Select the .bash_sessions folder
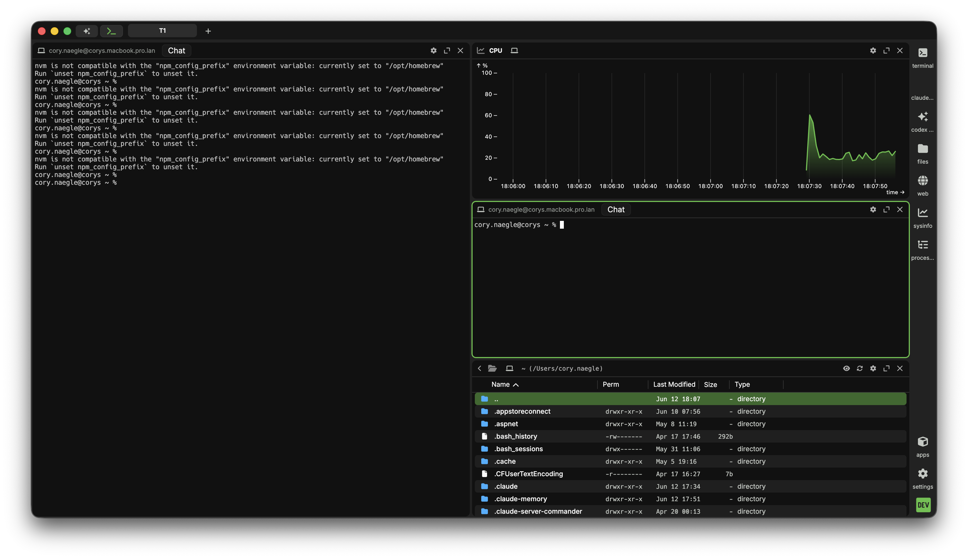Image resolution: width=968 pixels, height=559 pixels. pos(690,449)
